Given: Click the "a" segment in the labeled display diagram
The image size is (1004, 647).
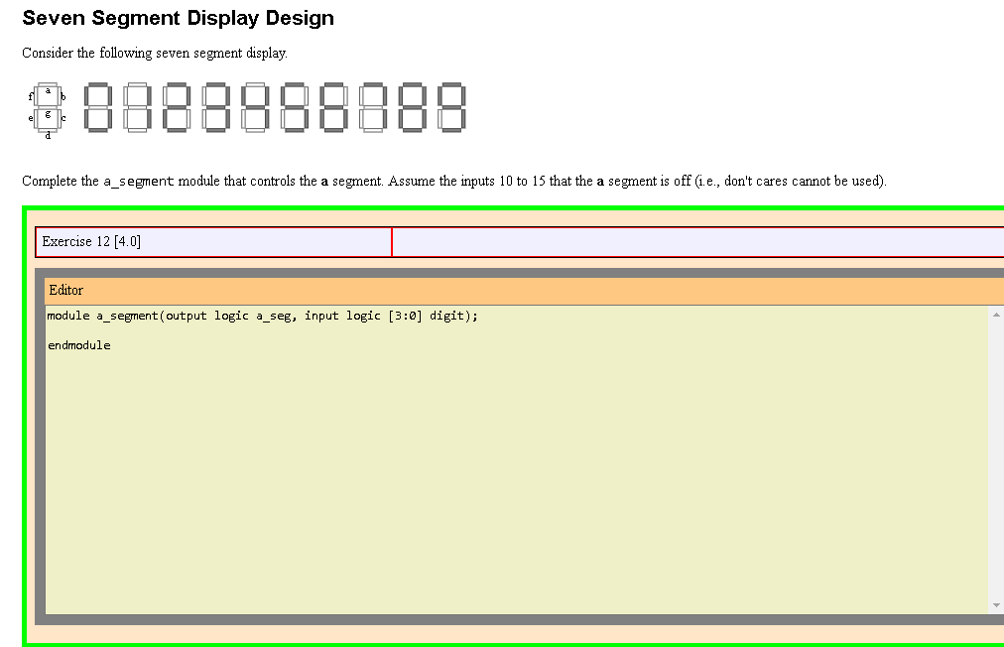Looking at the screenshot, I should (x=48, y=90).
